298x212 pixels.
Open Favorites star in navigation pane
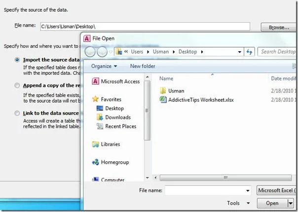pyautogui.click(x=95, y=99)
